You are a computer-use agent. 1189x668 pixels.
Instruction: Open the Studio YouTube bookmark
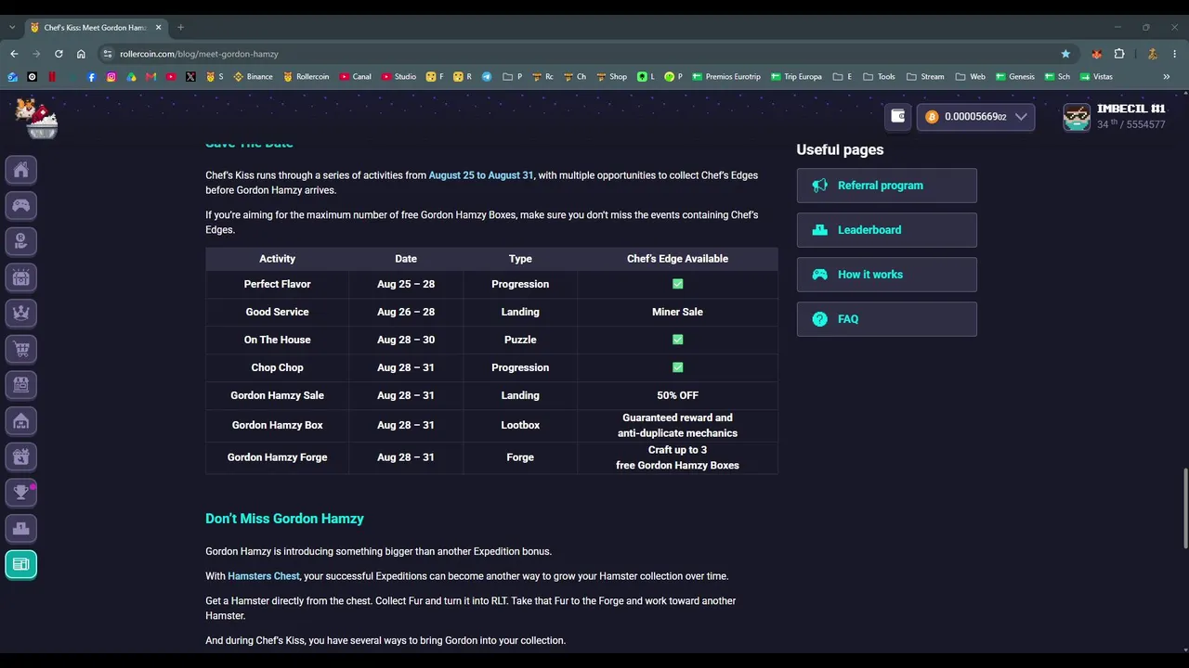tap(399, 77)
